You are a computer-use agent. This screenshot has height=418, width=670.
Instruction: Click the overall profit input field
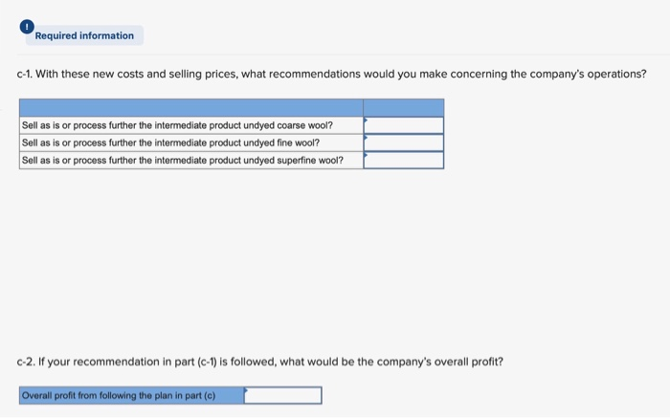pyautogui.click(x=282, y=395)
